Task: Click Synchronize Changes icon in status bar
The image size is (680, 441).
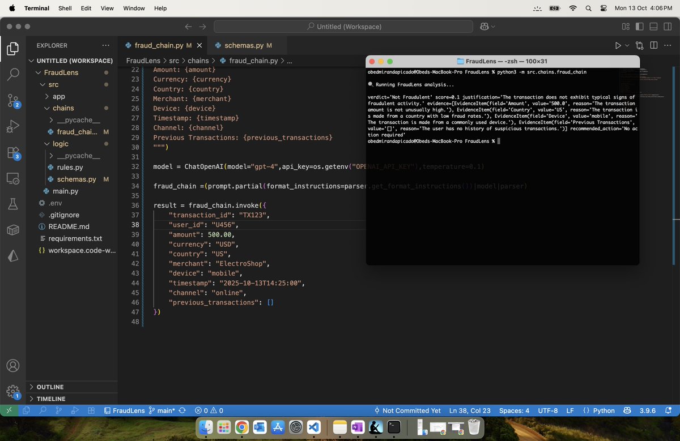Action: click(182, 410)
